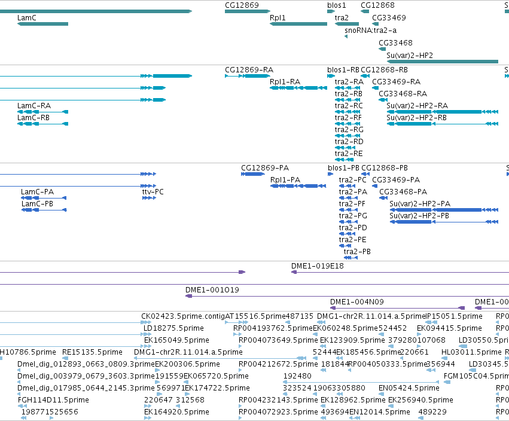Select the CG33469-PA protein label
Screen dimensions: 509x421
tap(396, 180)
